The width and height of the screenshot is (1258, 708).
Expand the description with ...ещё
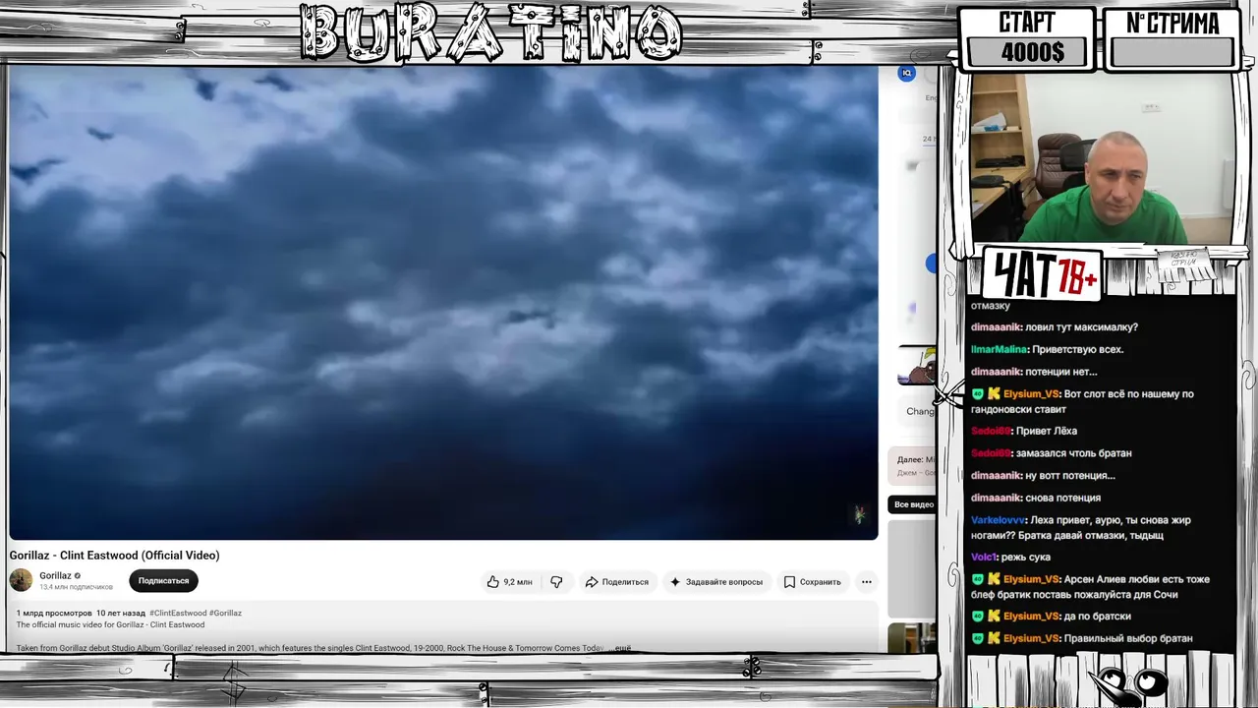click(x=618, y=648)
